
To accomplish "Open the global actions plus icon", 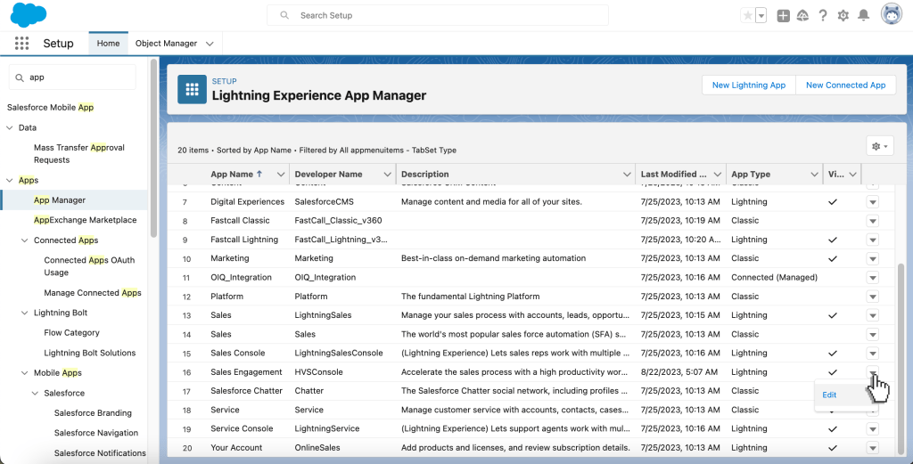I will (783, 16).
